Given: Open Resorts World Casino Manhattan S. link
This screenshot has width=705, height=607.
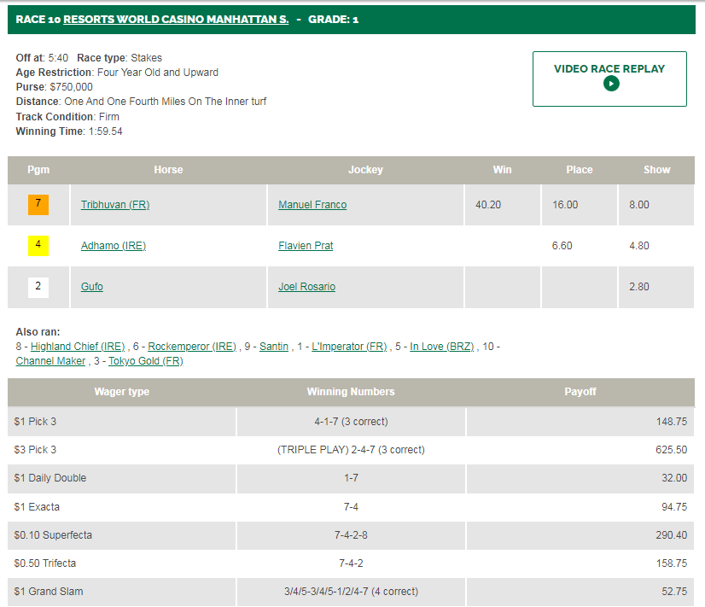Looking at the screenshot, I should pos(176,19).
